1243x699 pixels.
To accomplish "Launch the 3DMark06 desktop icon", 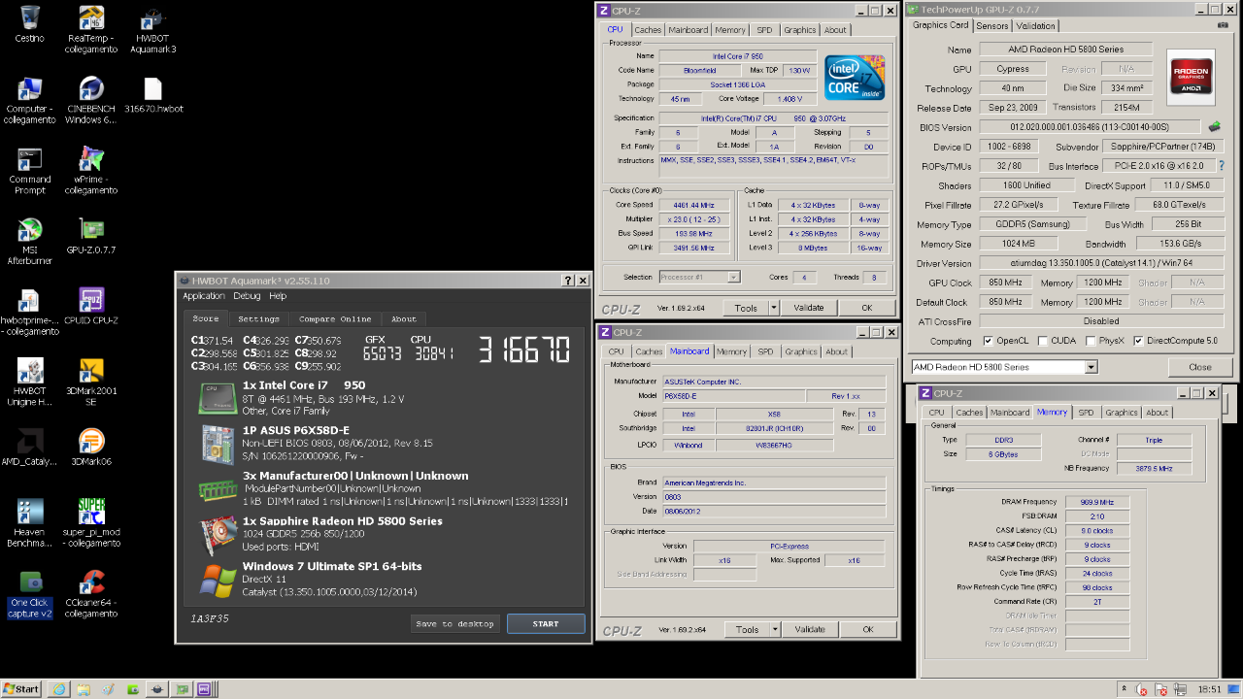I will [x=91, y=448].
